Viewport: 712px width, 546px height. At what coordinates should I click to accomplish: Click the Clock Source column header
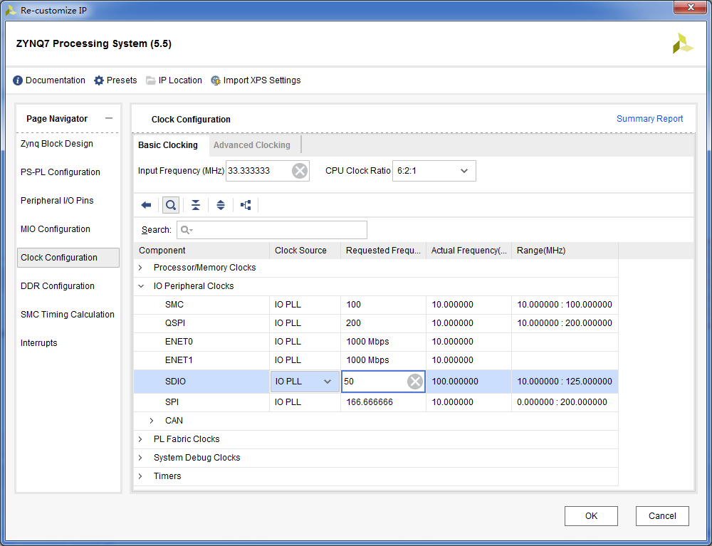coord(305,251)
